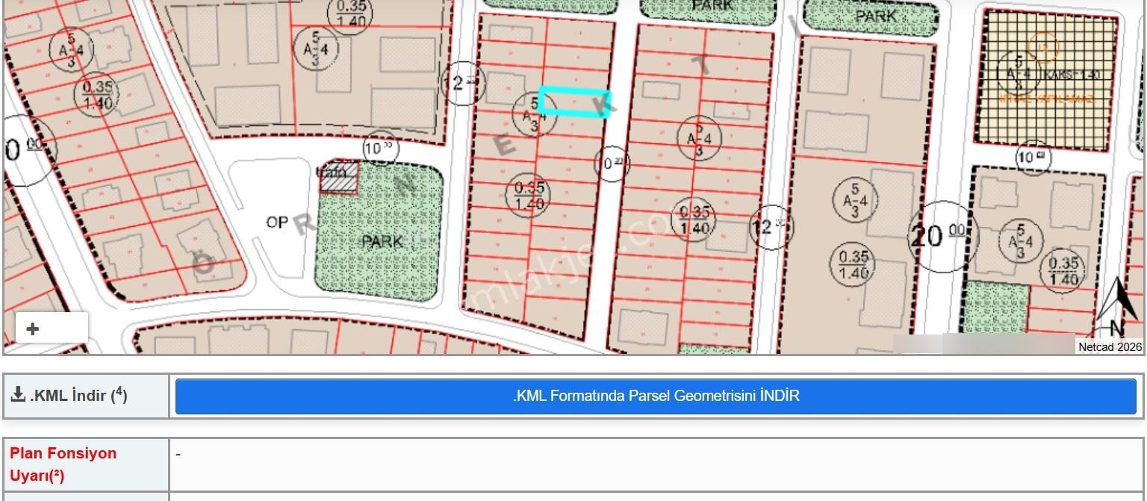
Task: Click the plus zoom button on map
Action: 33,329
